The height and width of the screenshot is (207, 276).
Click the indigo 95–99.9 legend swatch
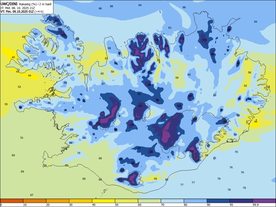[241, 201]
